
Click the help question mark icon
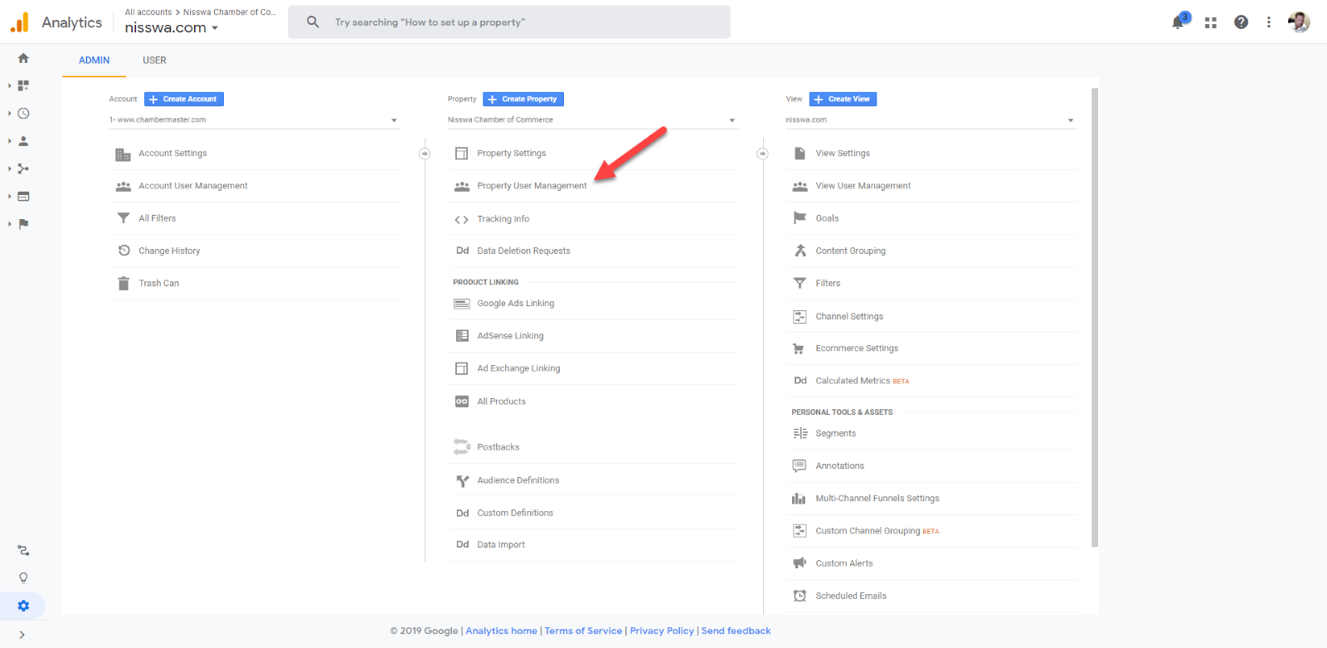coord(1241,22)
